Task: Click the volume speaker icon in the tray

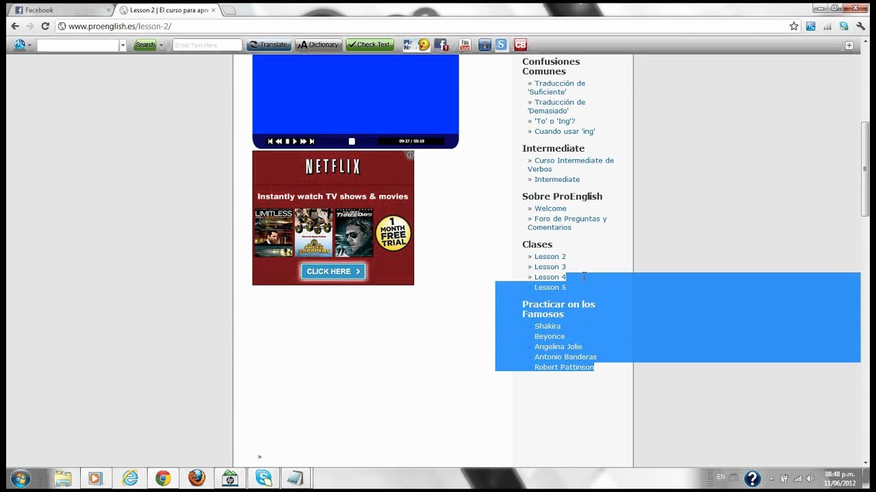Action: (810, 478)
